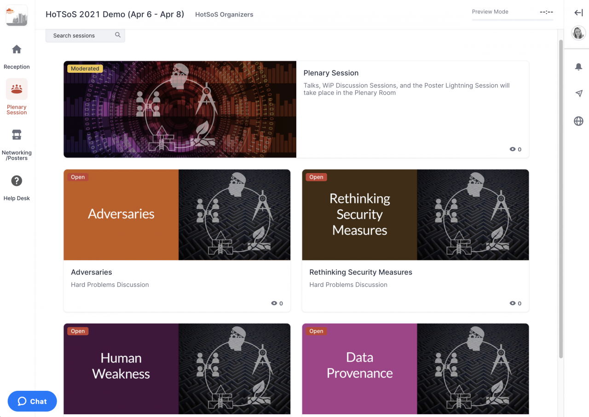Click the globe language icon
Image resolution: width=589 pixels, height=417 pixels.
tap(578, 121)
